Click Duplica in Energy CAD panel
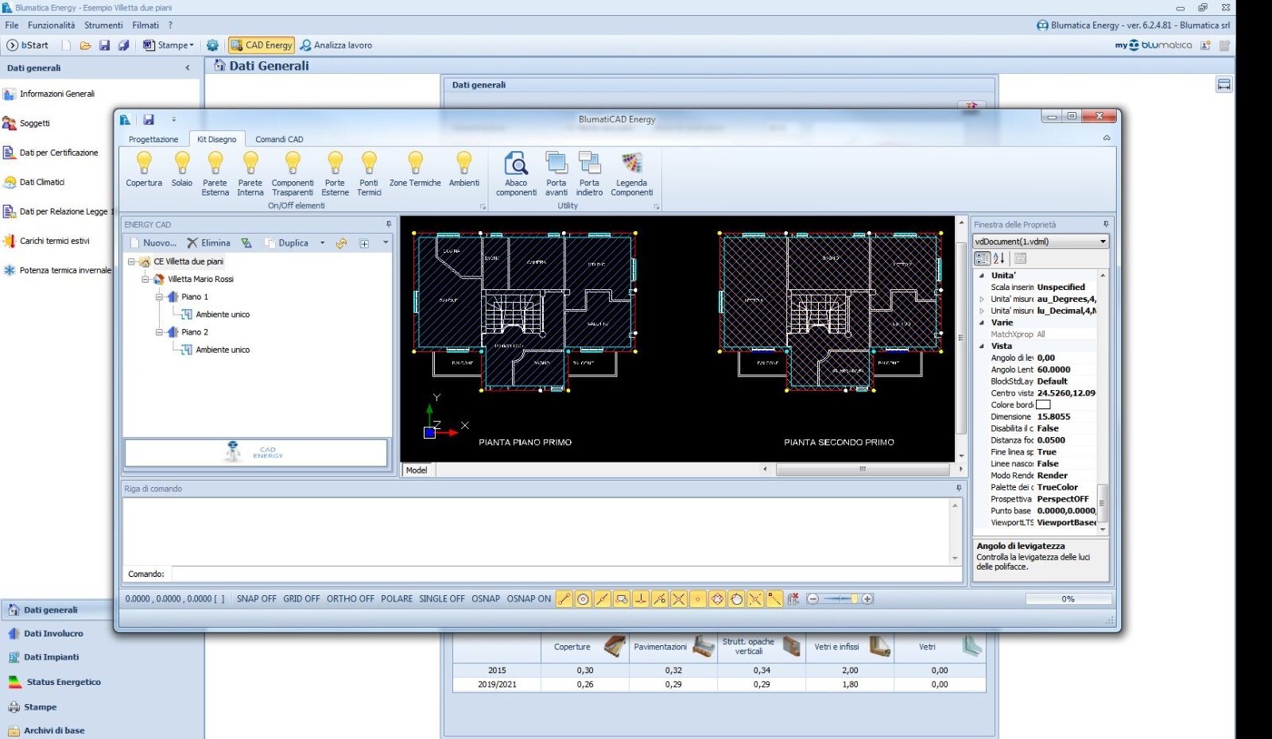This screenshot has width=1272, height=739. tap(287, 243)
